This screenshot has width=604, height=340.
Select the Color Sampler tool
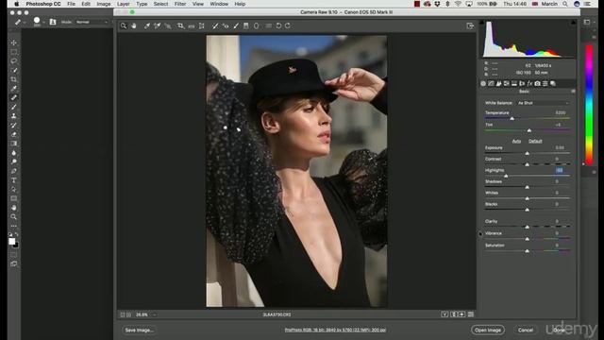(x=158, y=25)
